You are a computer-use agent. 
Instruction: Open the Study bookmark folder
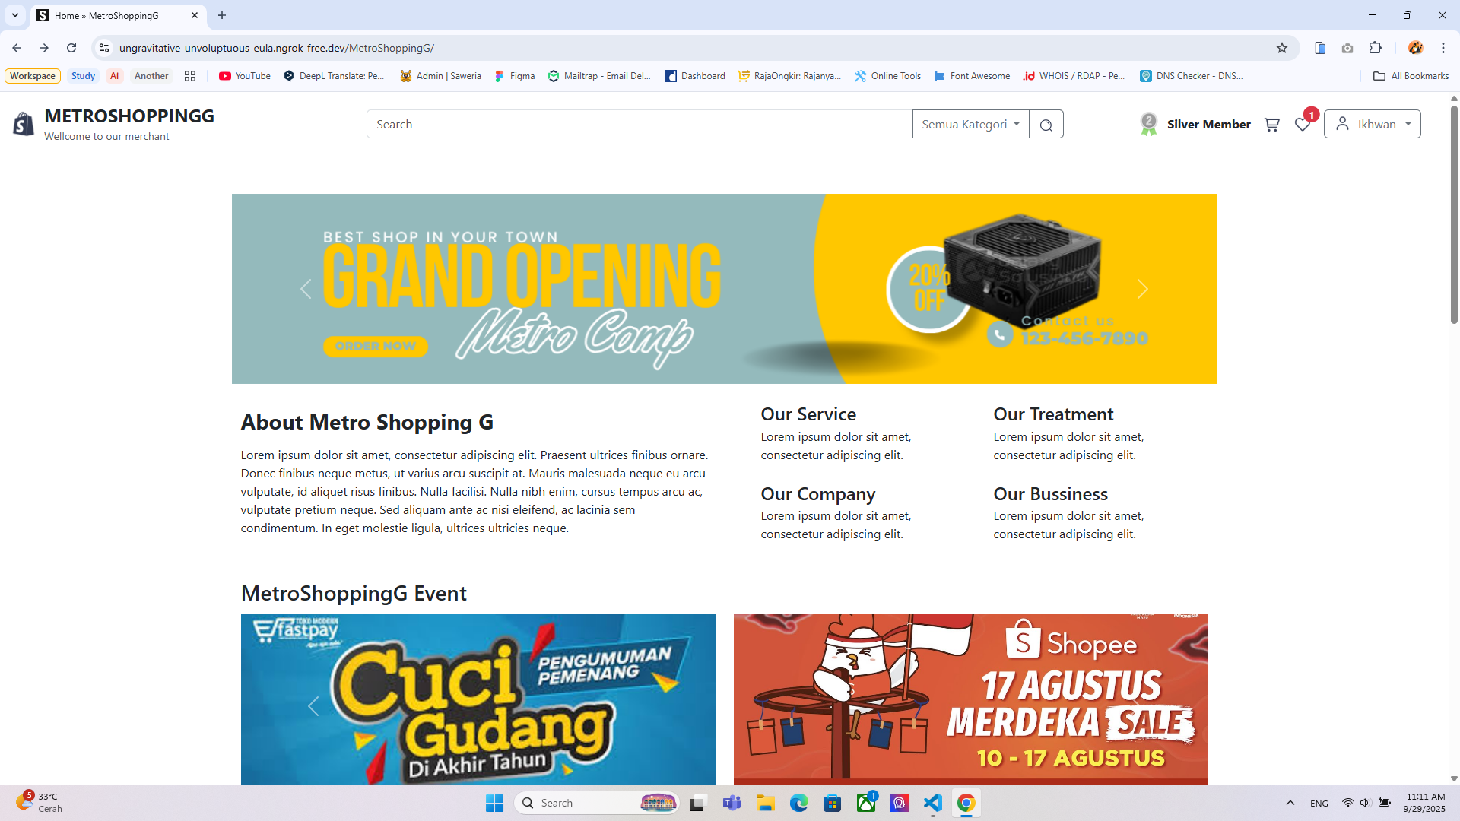83,76
